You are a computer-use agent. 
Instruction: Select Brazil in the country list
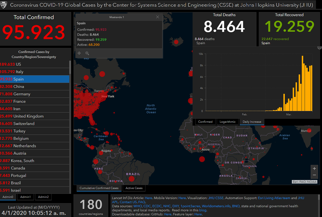click(x=35, y=183)
